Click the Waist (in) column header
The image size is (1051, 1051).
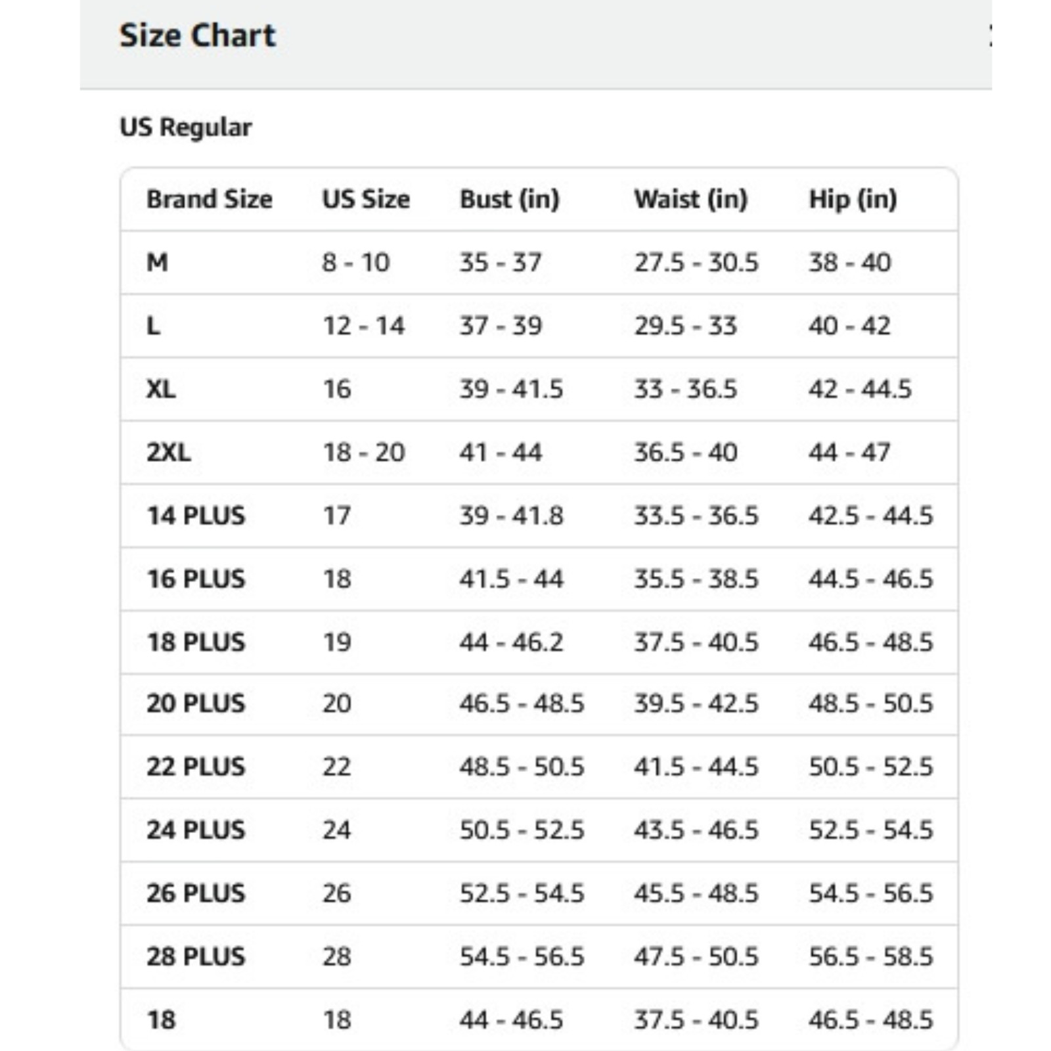(691, 199)
